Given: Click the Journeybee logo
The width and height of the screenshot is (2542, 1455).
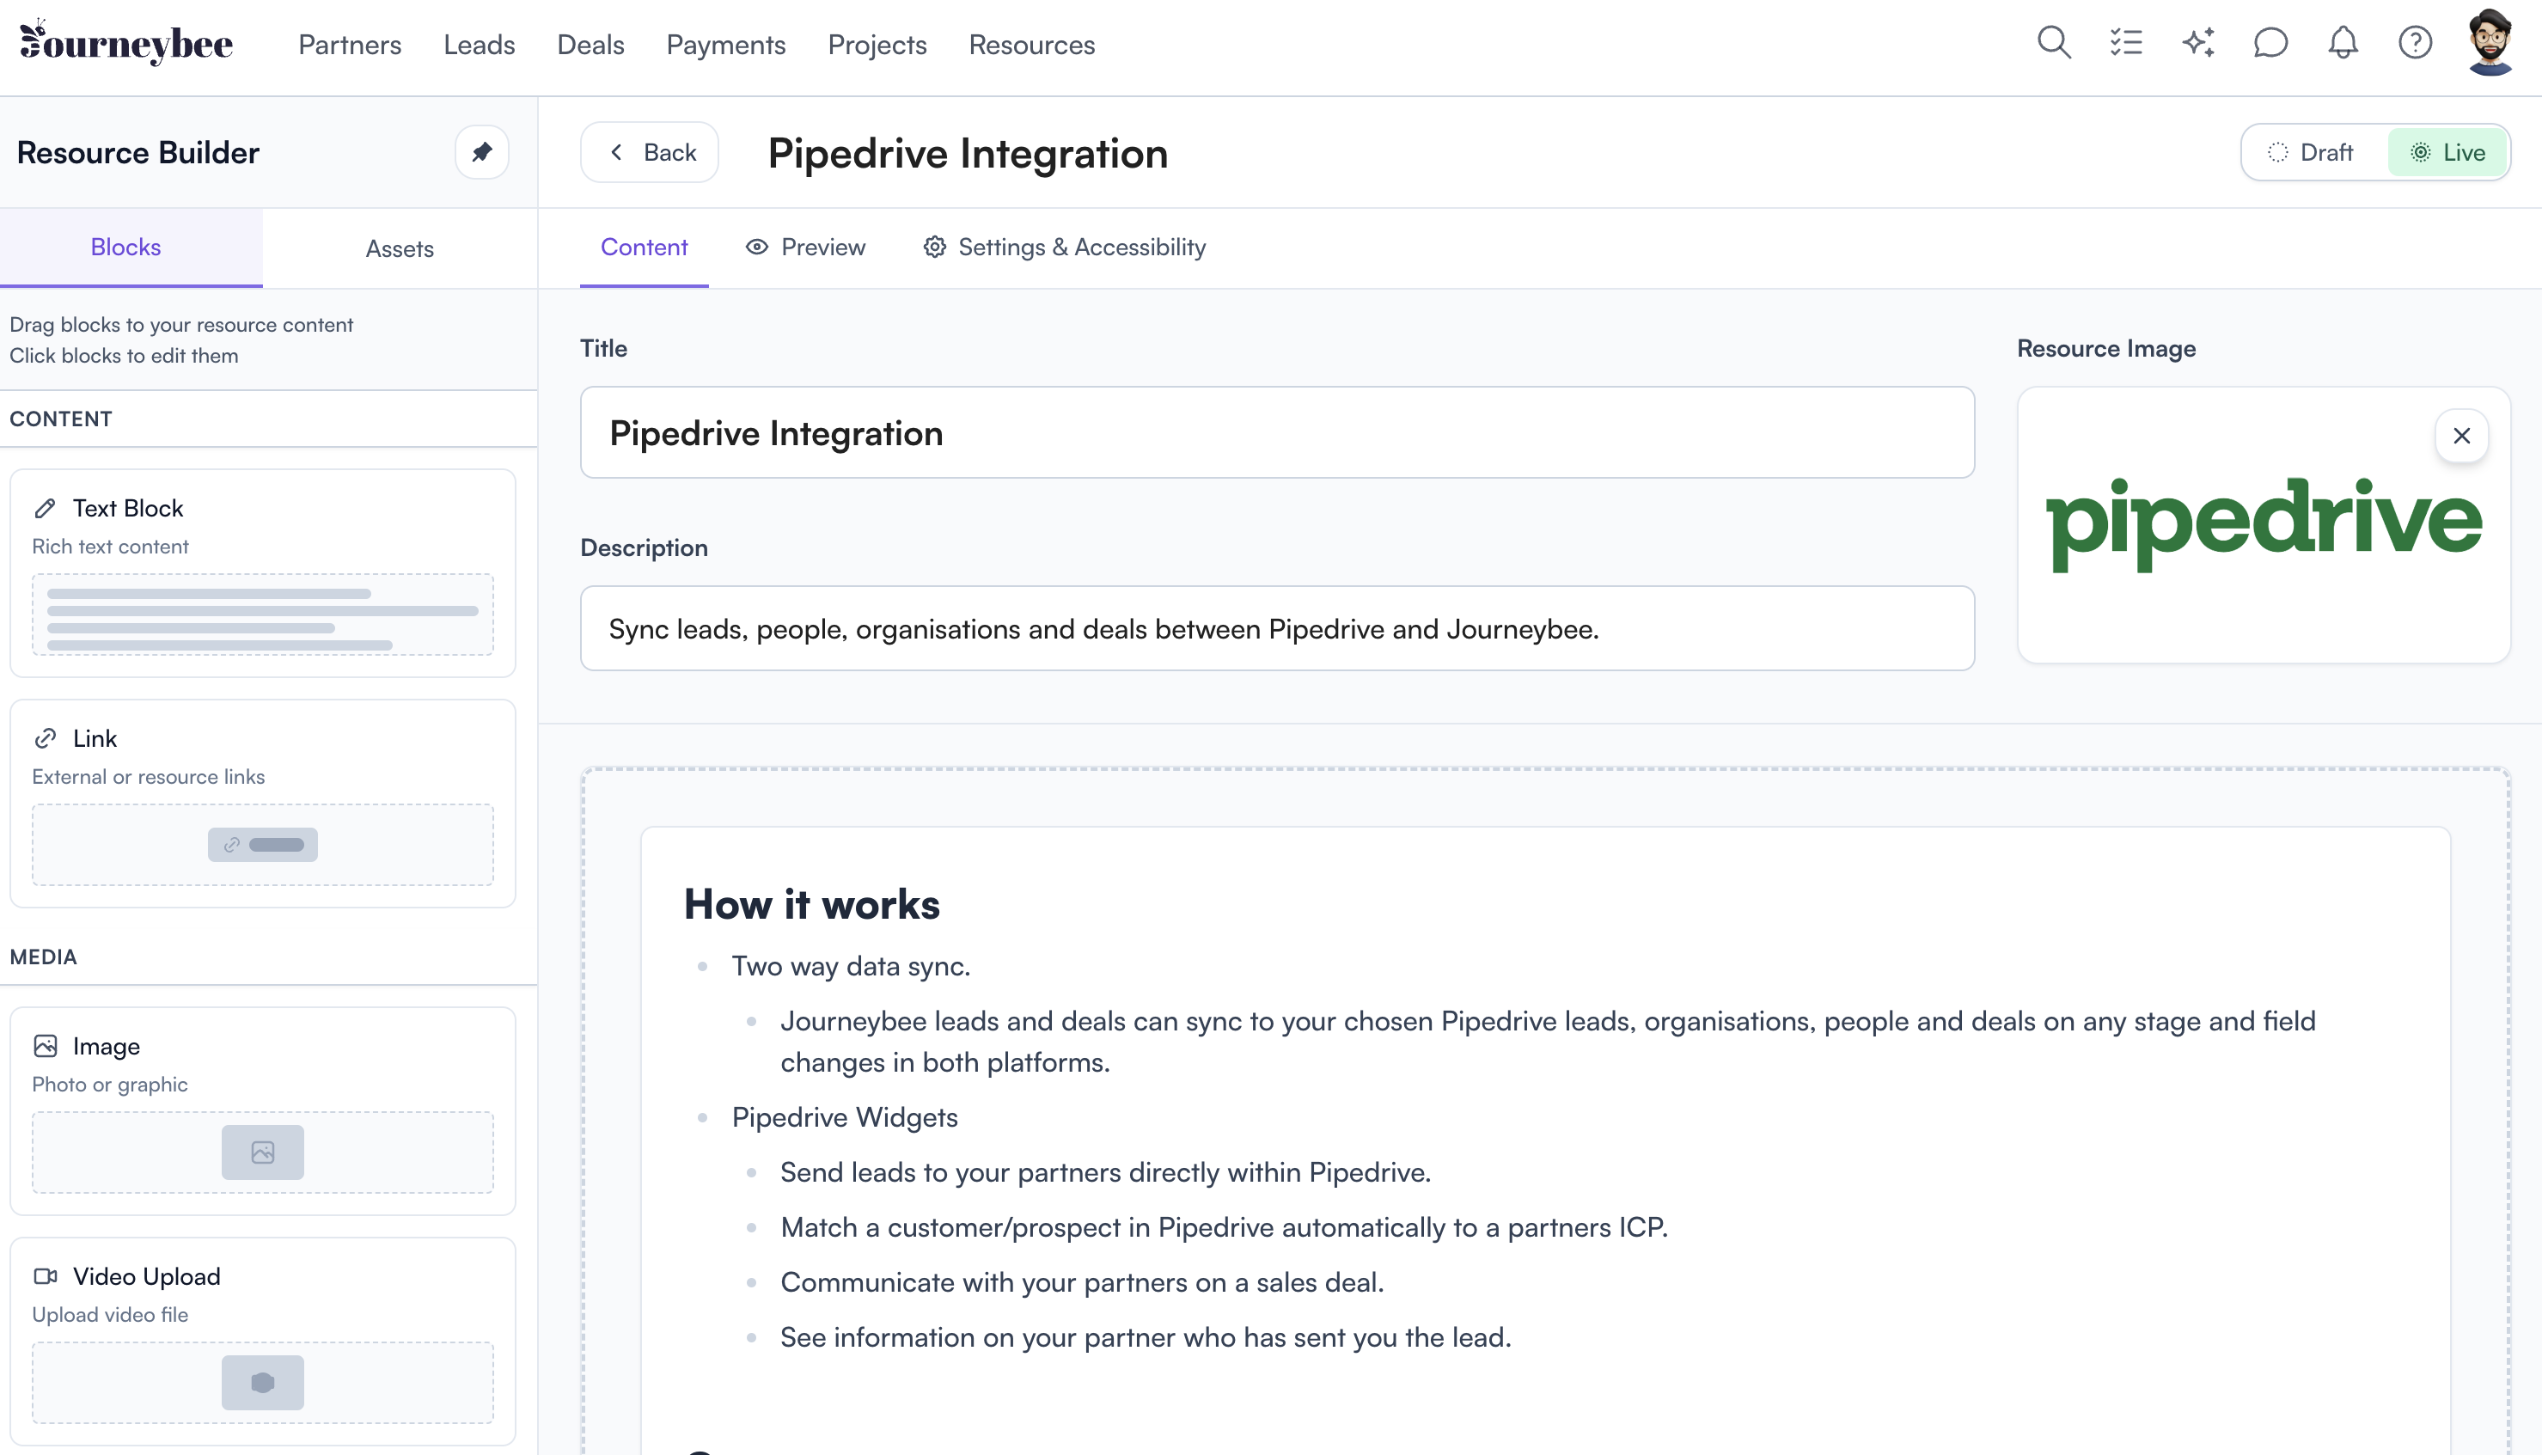Looking at the screenshot, I should pyautogui.click(x=126, y=43).
